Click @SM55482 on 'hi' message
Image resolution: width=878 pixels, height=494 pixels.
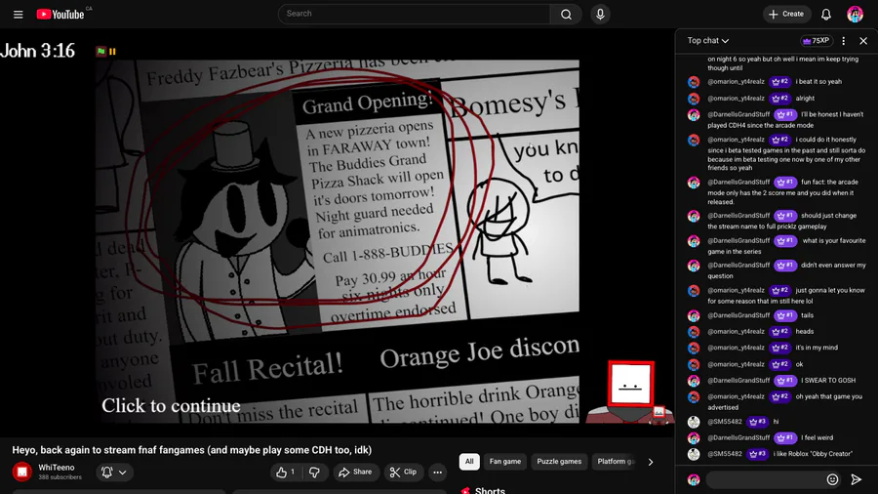tap(724, 422)
